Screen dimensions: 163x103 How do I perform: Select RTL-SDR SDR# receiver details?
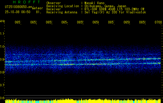(115, 9)
